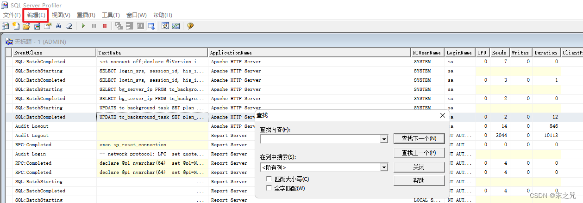This screenshot has height=203, width=583.
Task: Launch Performance Monitor toolbar icon
Action: coord(176,26)
